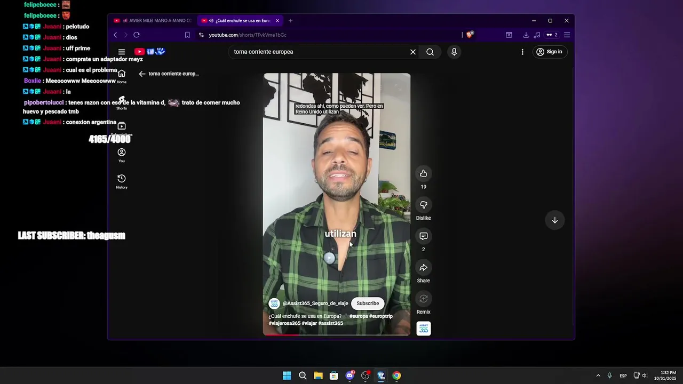Open the comments panel of the short

pyautogui.click(x=423, y=236)
